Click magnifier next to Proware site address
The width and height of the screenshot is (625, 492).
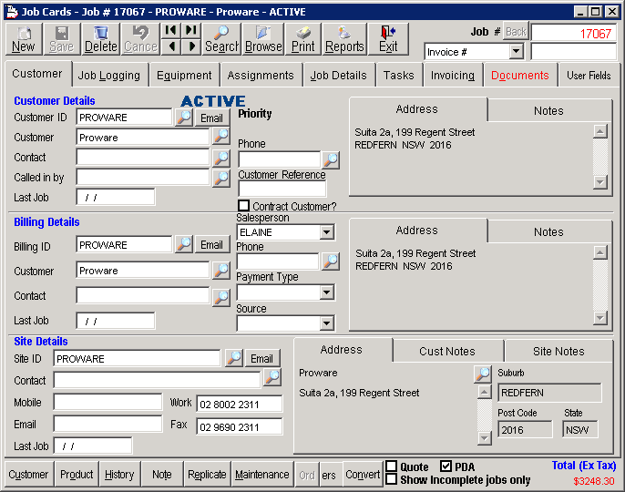pyautogui.click(x=483, y=374)
